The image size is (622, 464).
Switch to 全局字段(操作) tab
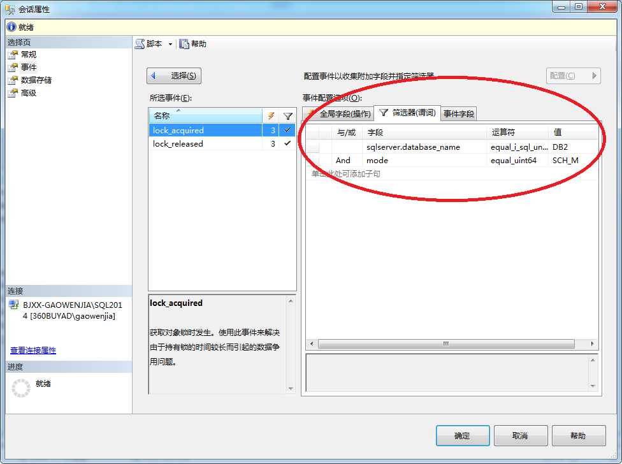click(x=338, y=114)
